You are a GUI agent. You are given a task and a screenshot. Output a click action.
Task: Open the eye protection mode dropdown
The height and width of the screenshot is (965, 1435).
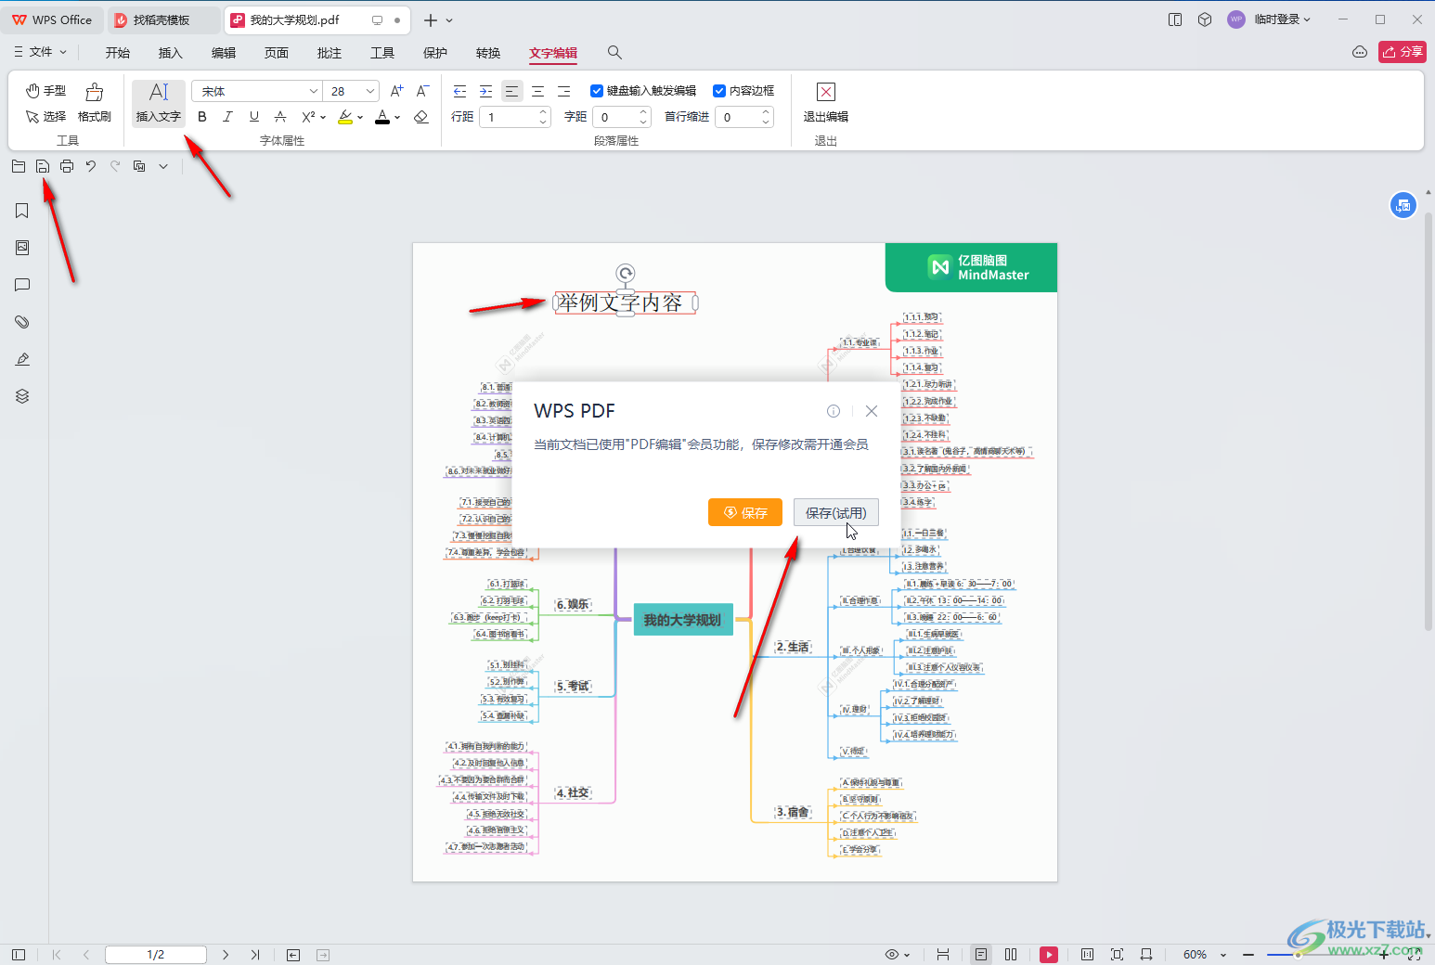[x=898, y=955]
